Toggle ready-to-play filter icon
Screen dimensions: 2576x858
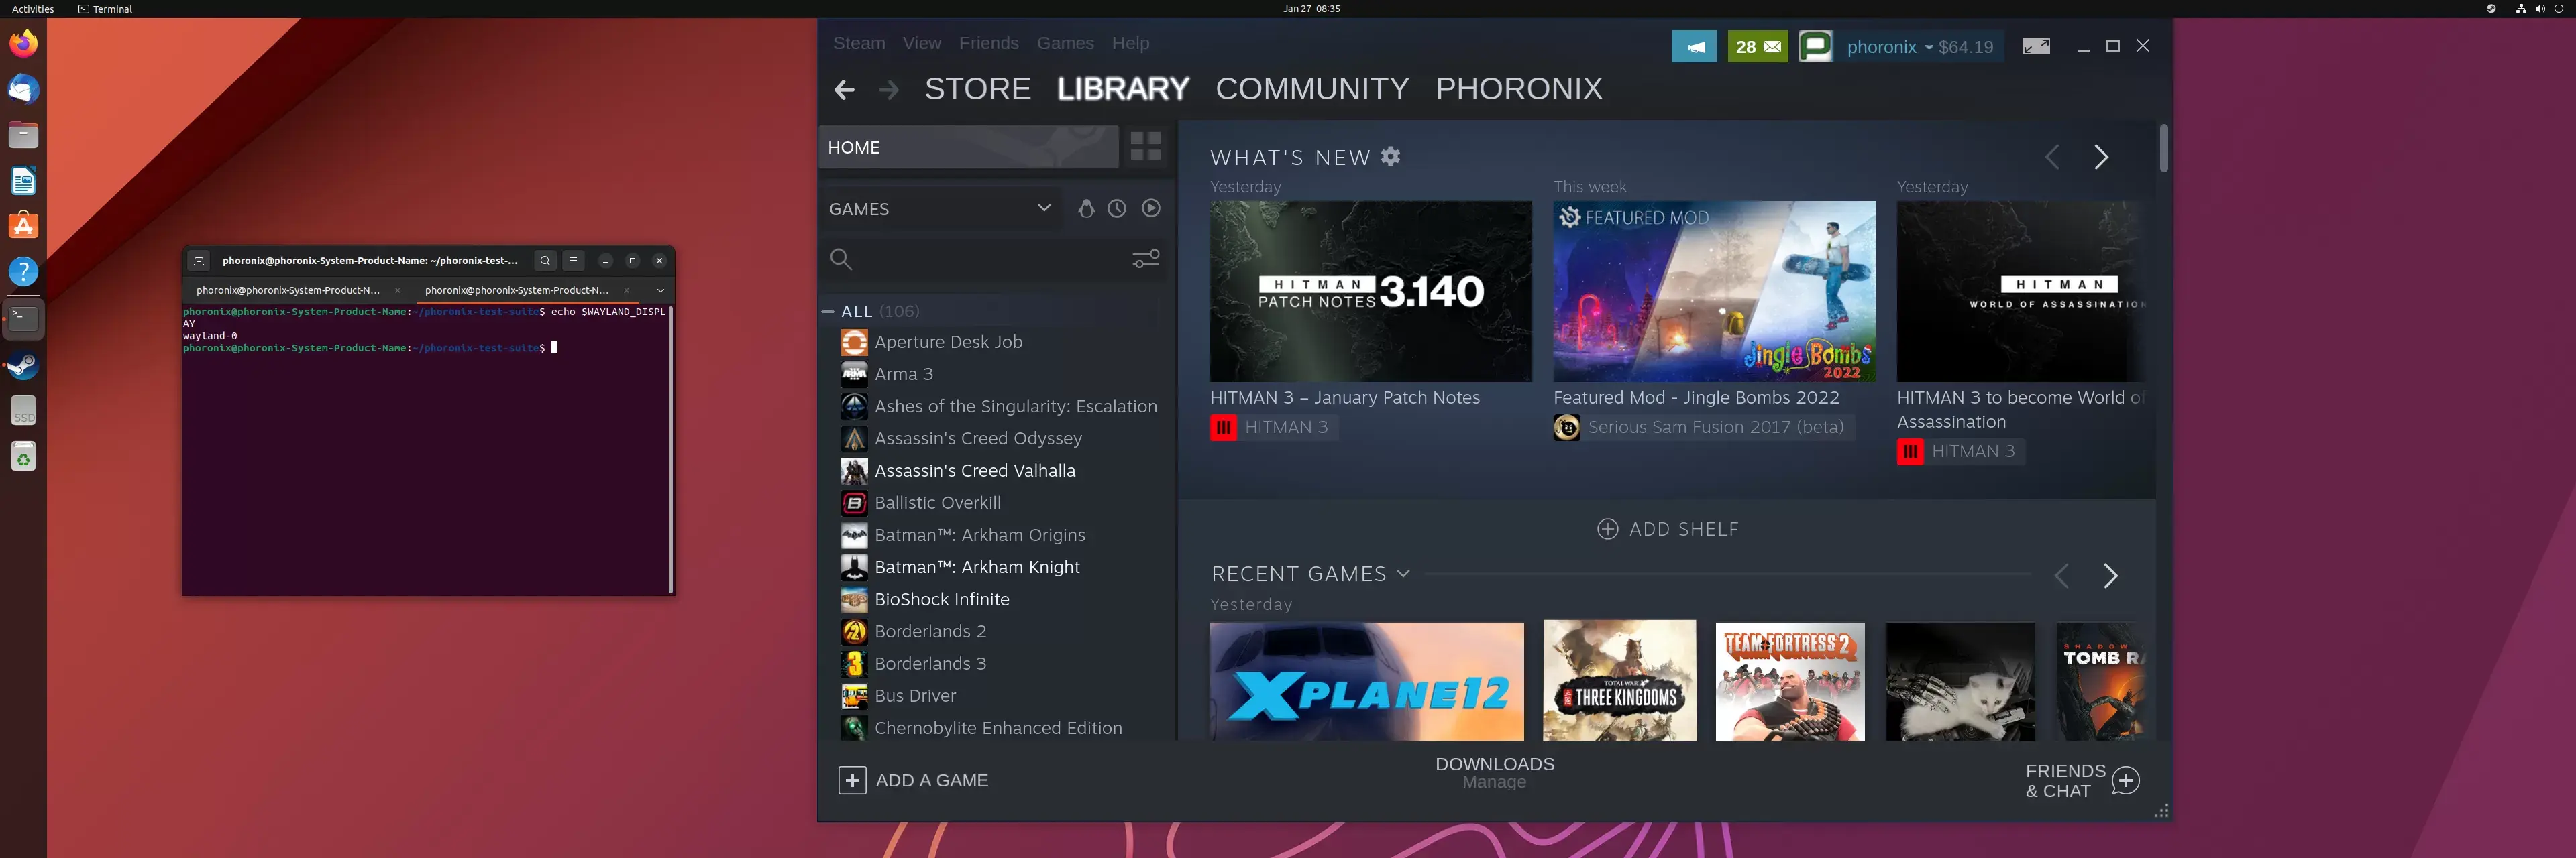[1151, 208]
